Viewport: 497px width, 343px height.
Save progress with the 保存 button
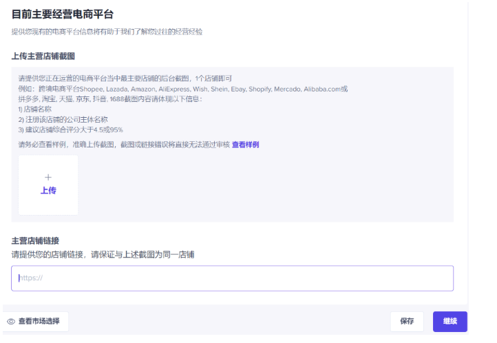tap(407, 322)
